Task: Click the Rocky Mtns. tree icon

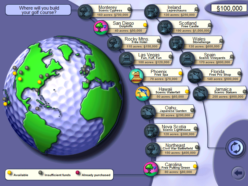Action: coord(114,43)
